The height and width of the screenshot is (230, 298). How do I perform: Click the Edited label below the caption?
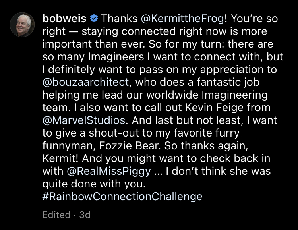56,215
